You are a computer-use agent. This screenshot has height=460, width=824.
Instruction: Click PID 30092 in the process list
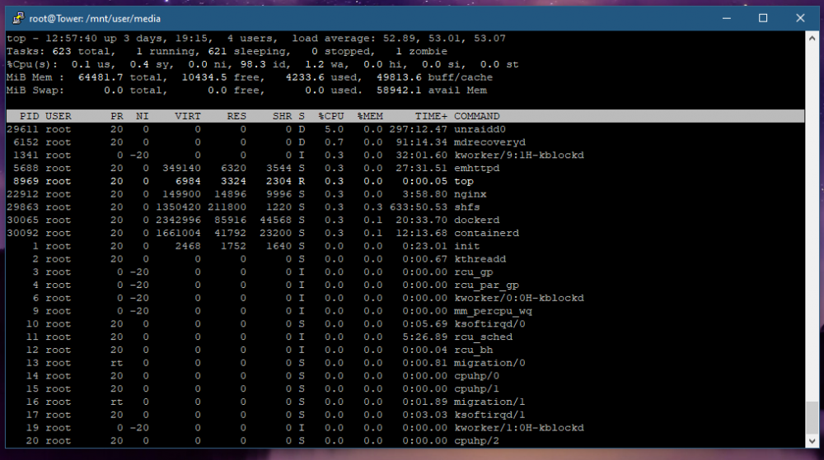point(22,234)
